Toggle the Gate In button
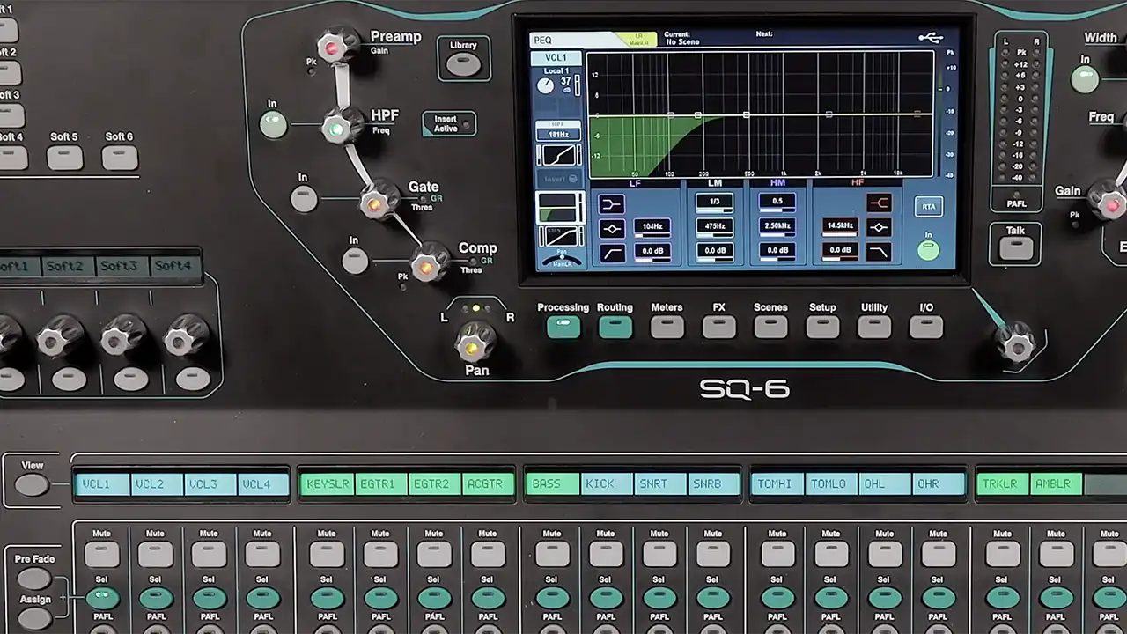Image resolution: width=1127 pixels, height=634 pixels. tap(304, 199)
